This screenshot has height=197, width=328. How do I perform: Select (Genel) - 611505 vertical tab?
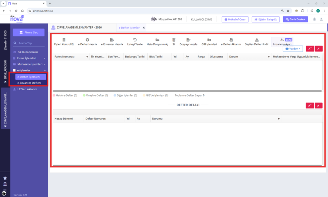click(5, 40)
